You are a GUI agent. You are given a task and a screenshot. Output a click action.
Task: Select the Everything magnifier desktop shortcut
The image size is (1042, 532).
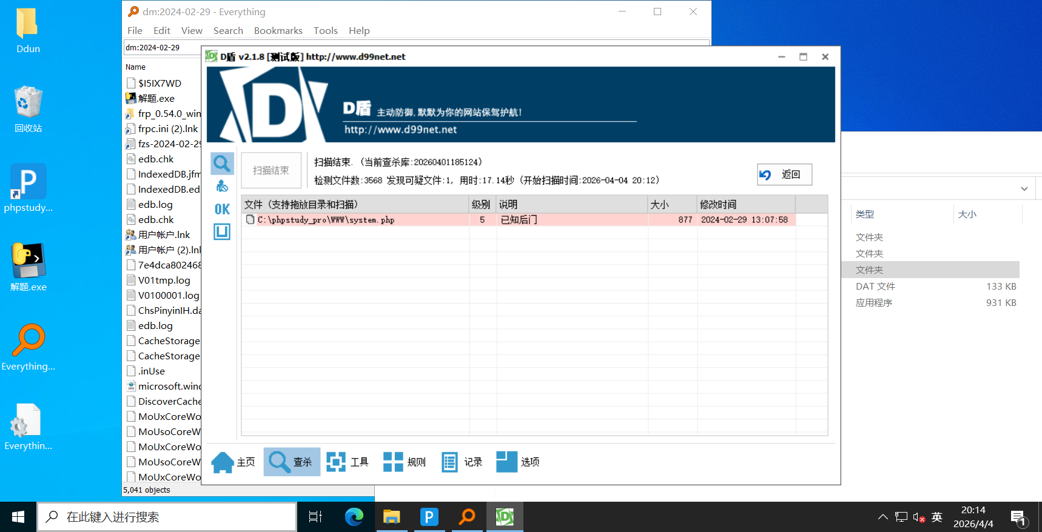click(28, 347)
